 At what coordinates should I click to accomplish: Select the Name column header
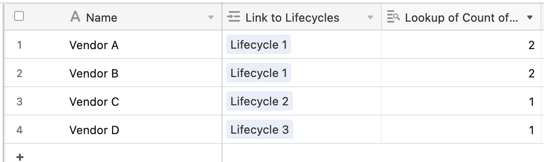[113, 17]
